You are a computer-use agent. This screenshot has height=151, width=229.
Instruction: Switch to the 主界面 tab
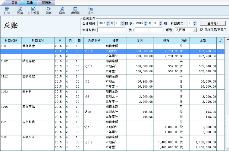[13, 3]
